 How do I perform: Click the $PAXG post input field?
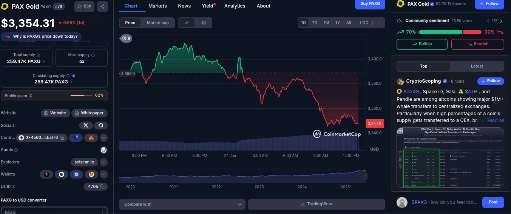(x=445, y=202)
